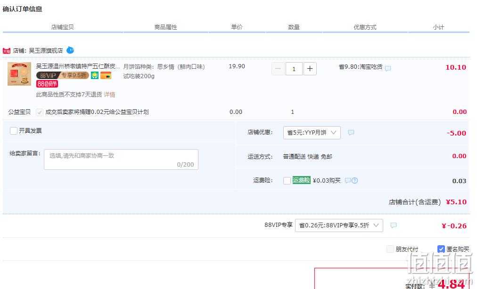Image resolution: width=477 pixels, height=289 pixels.
Task: Click the comment icon beside 省9.80:淘宝吃货
Action: tap(388, 68)
